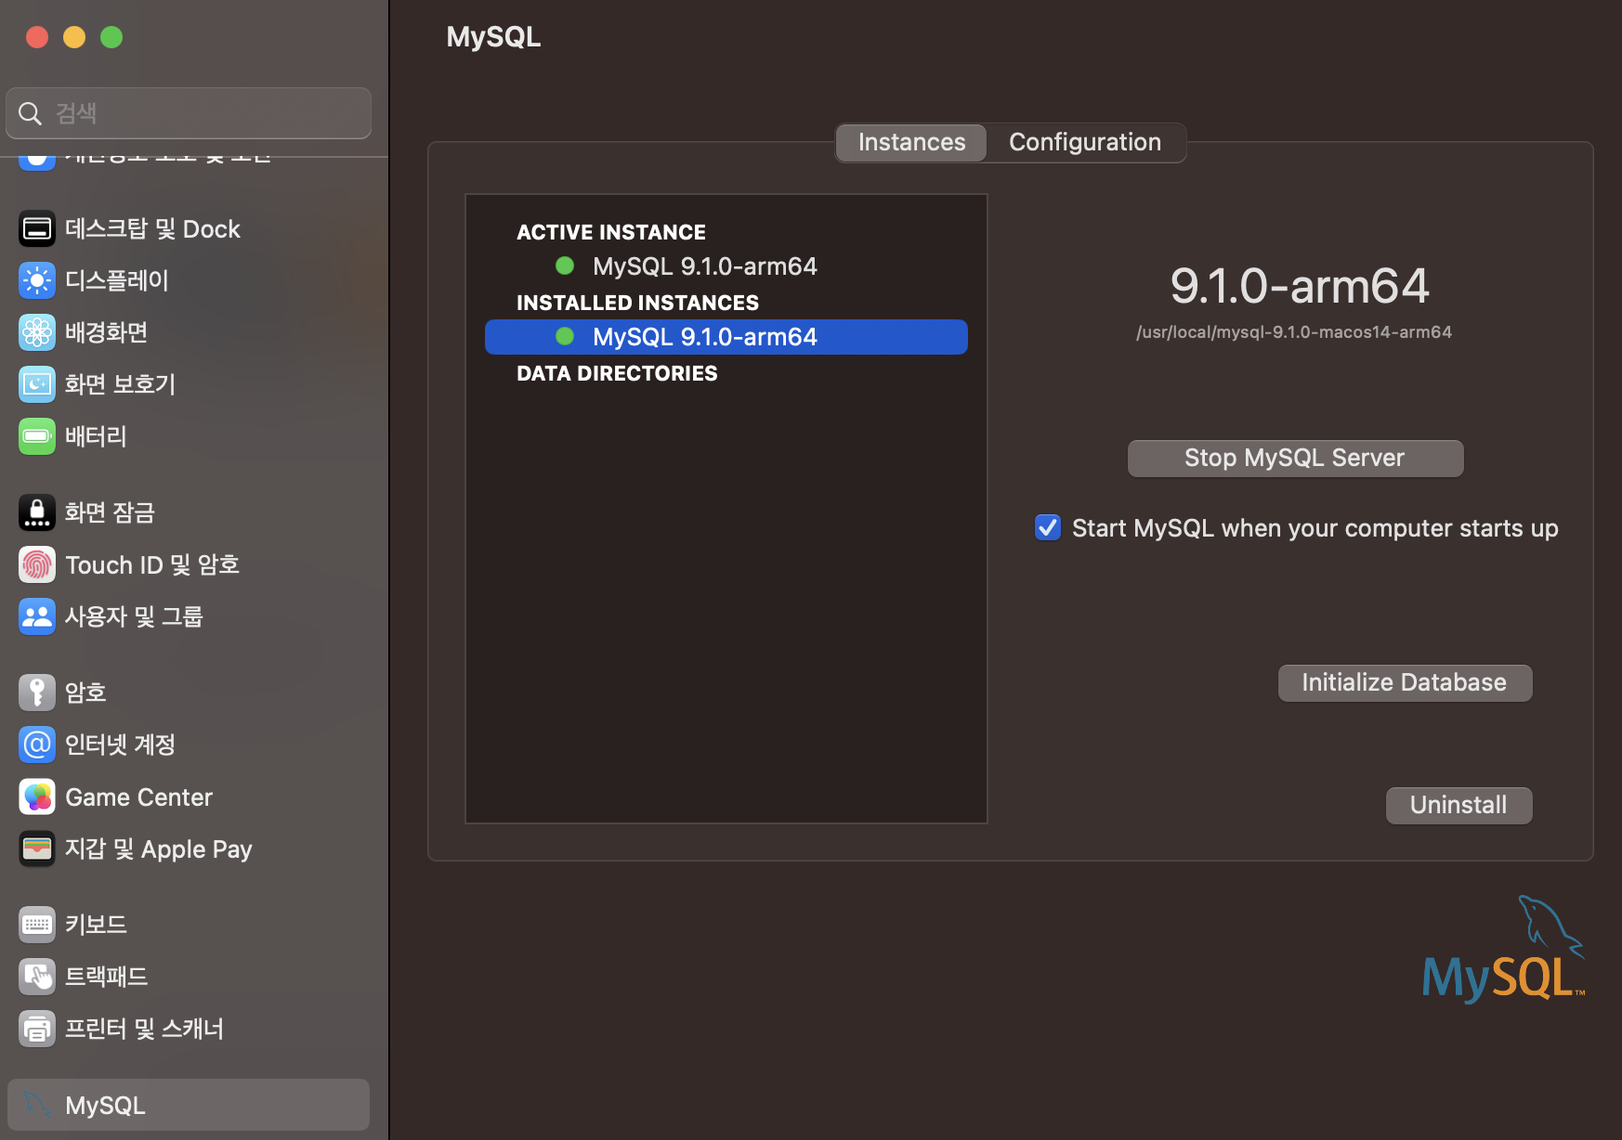Switch to the Instances tab
The height and width of the screenshot is (1140, 1622).
[x=911, y=142]
